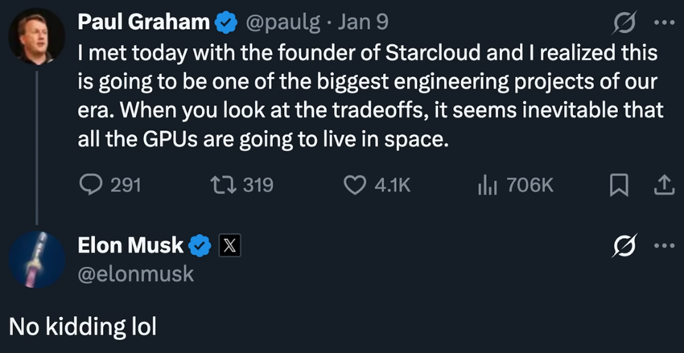Open the @elonmusk handle link
This screenshot has width=684, height=353.
(x=135, y=273)
